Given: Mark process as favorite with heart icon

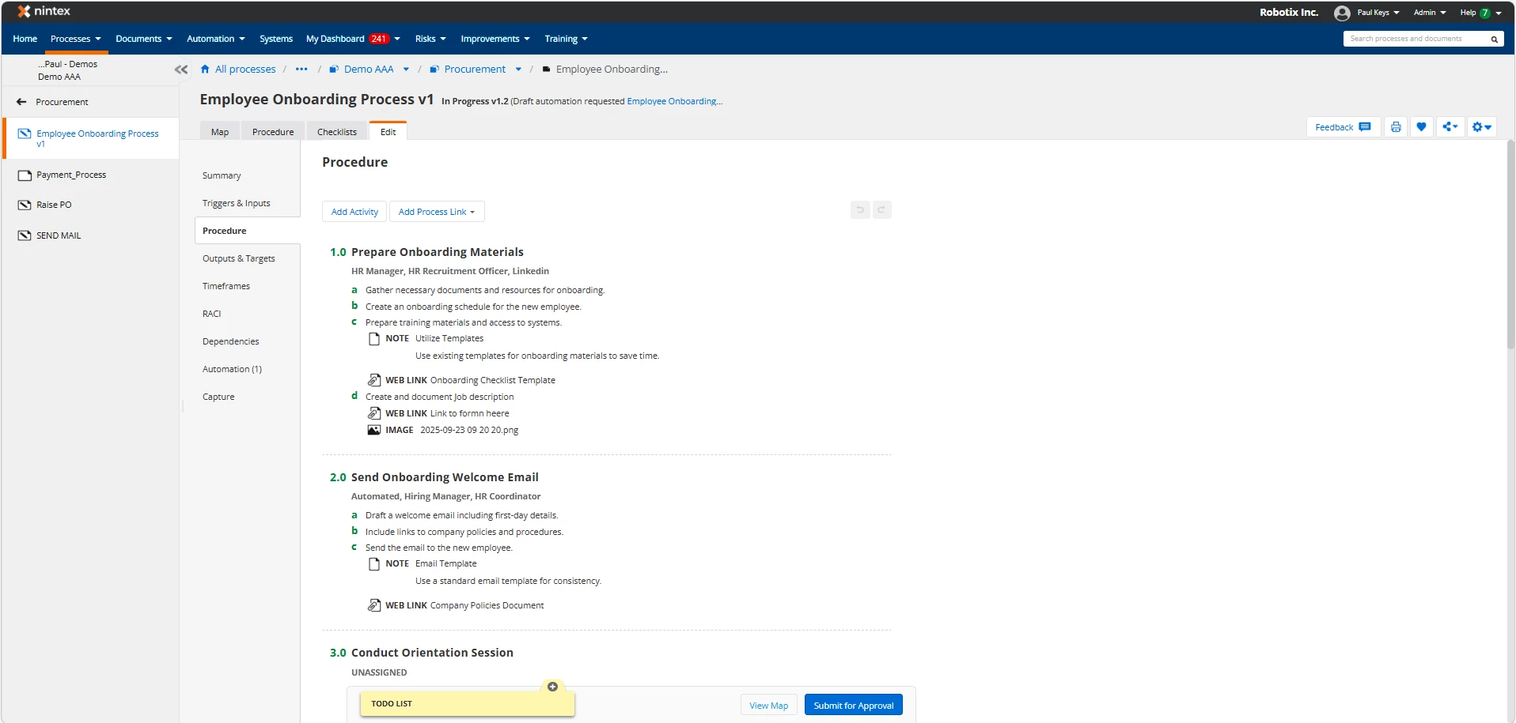Looking at the screenshot, I should point(1421,127).
